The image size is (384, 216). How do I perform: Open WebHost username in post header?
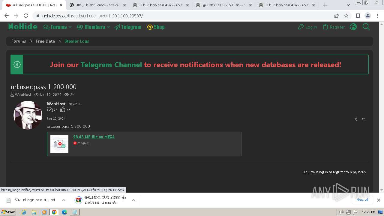pos(56,104)
